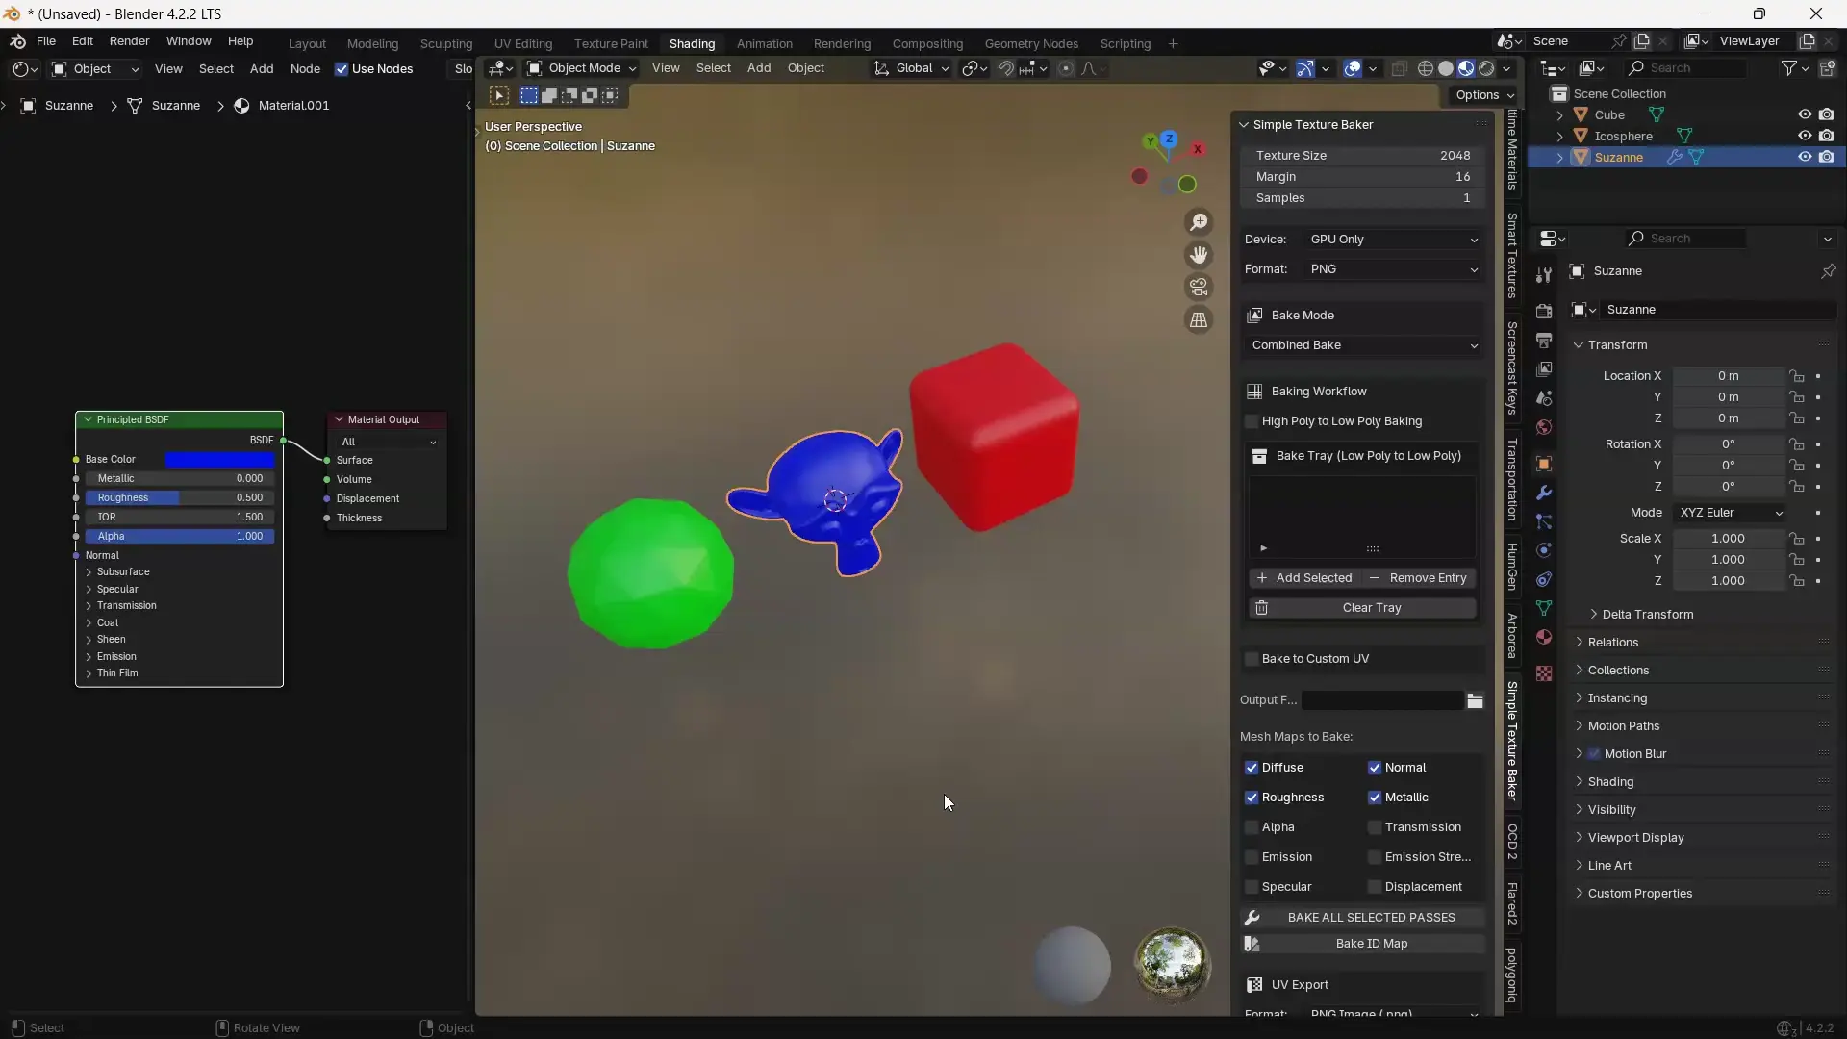Image resolution: width=1847 pixels, height=1039 pixels.
Task: Expand the Viewport Display panel
Action: coord(1635,838)
